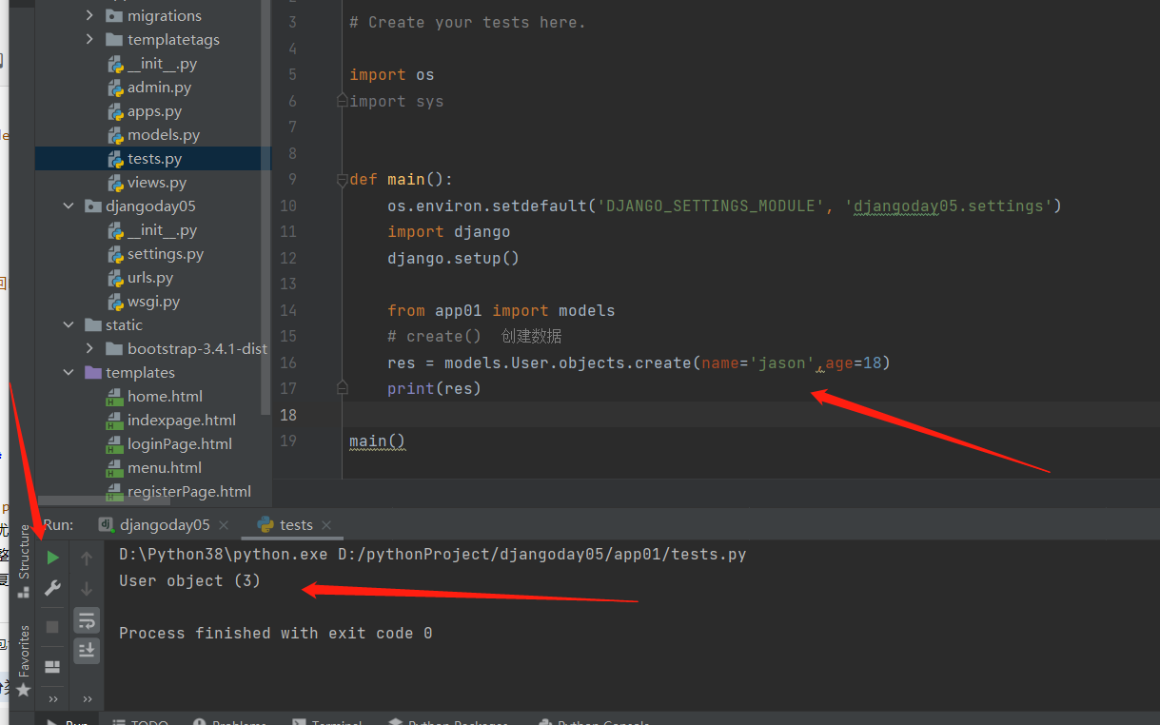
Task: Open the Problems tool window tab
Action: click(231, 722)
